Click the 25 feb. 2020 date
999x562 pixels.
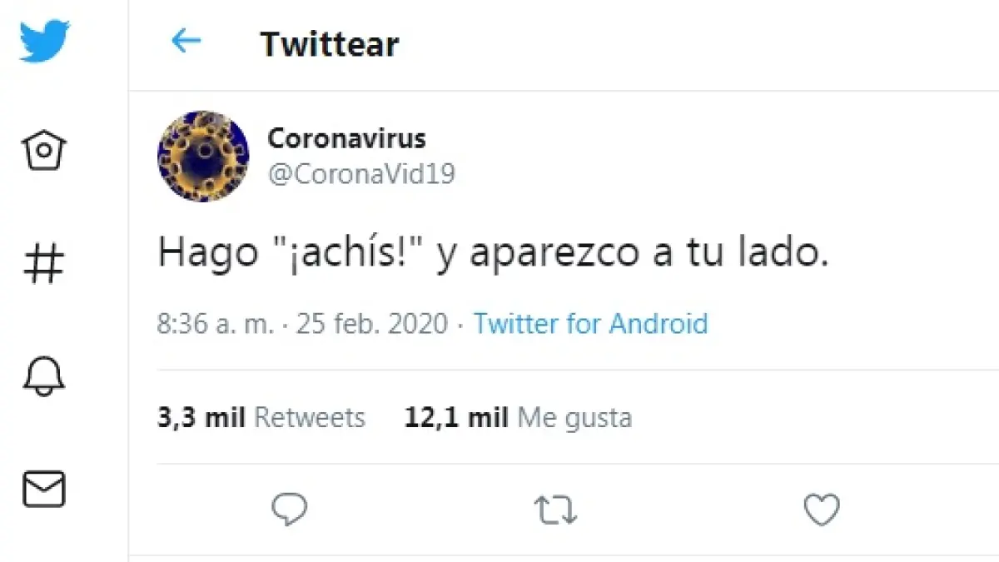click(x=371, y=323)
